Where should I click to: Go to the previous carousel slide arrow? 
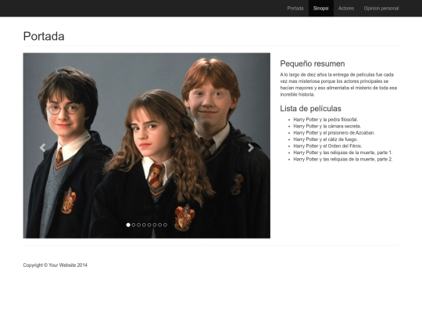[42, 147]
